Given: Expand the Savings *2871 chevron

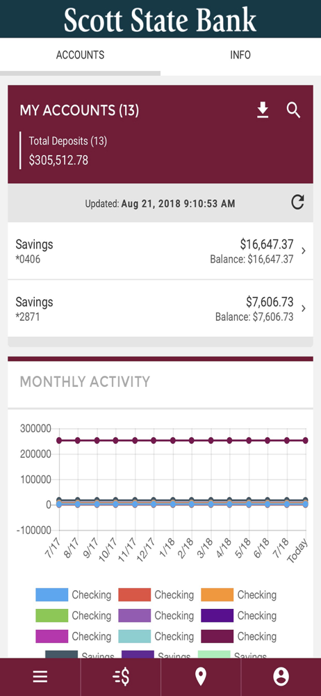Looking at the screenshot, I should 304,308.
